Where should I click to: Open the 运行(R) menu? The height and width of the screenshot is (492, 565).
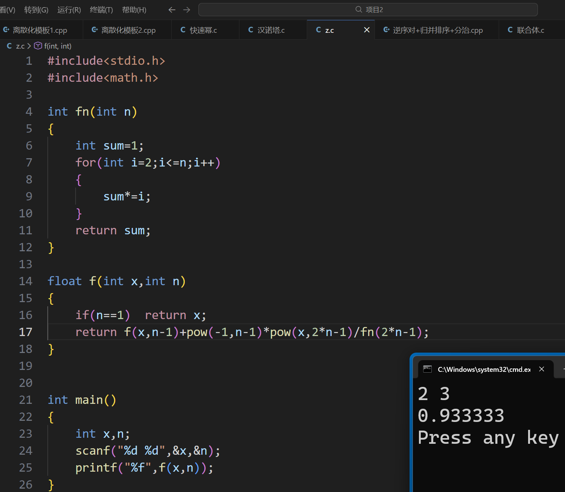[x=69, y=10]
